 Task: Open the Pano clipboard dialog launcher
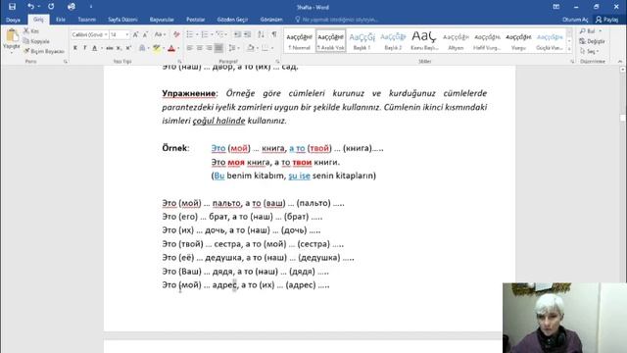tap(66, 61)
